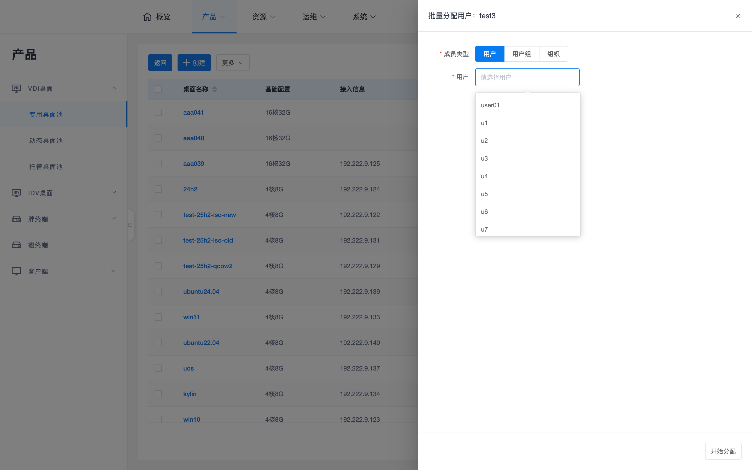The image size is (752, 470).
Task: Choose user01 from the user dropdown list
Action: click(490, 105)
